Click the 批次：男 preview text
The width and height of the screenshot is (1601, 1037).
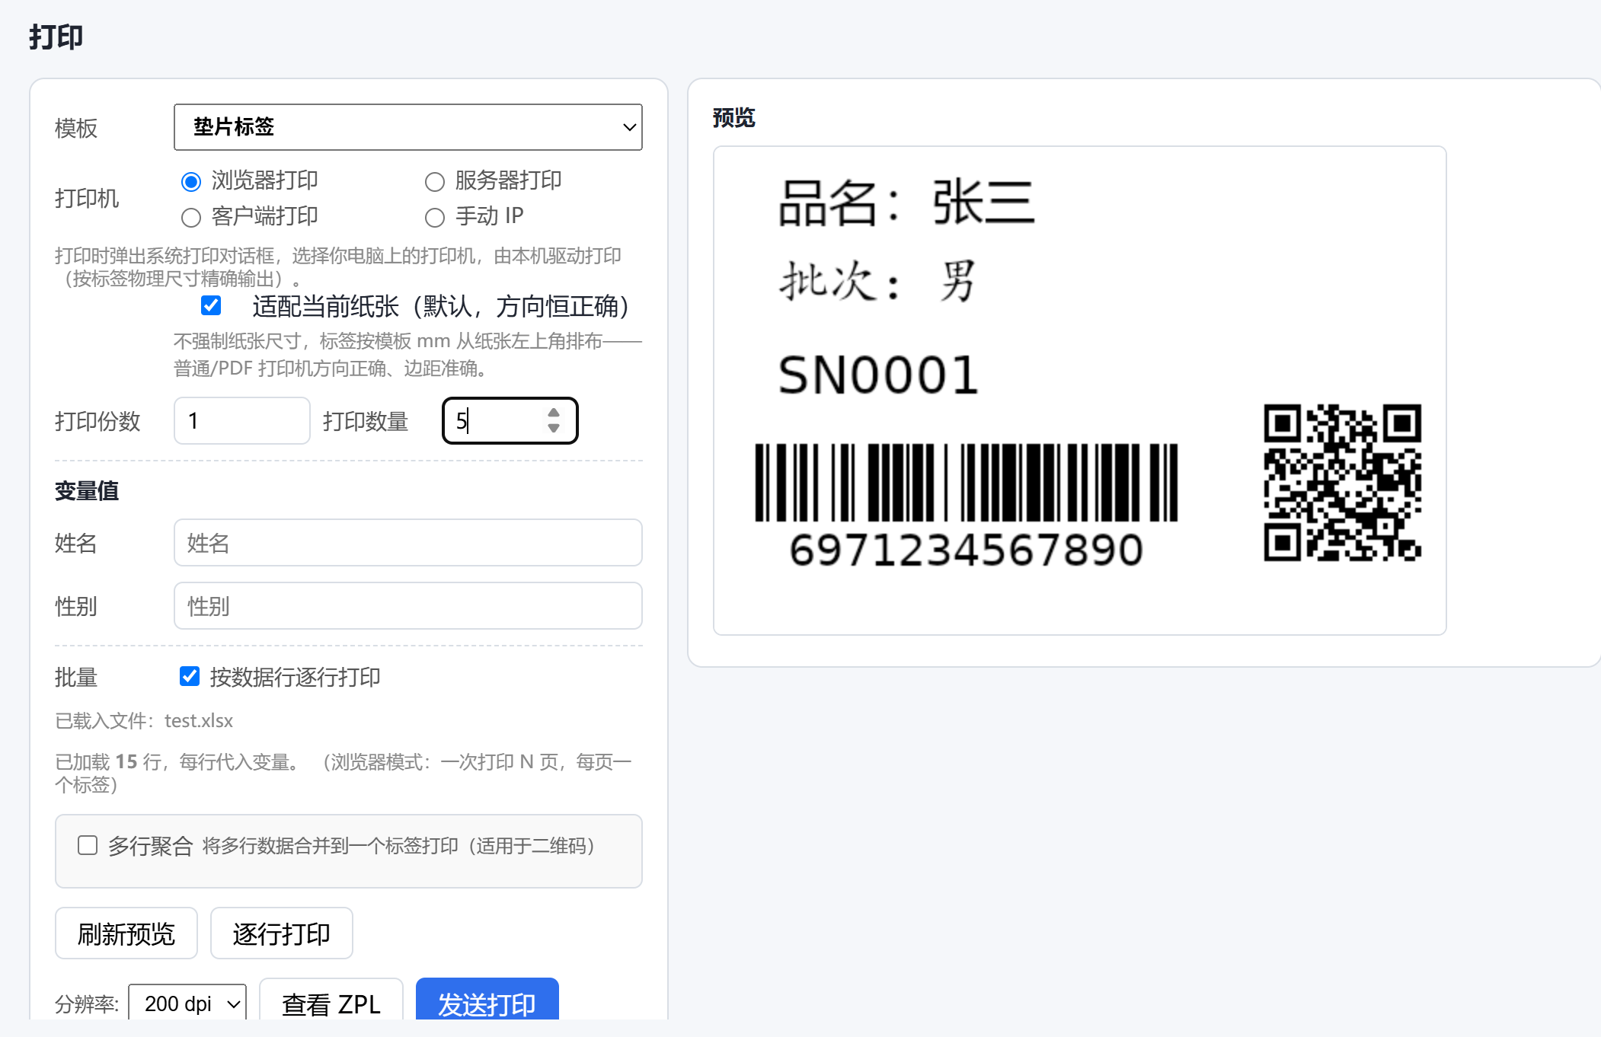click(x=877, y=280)
